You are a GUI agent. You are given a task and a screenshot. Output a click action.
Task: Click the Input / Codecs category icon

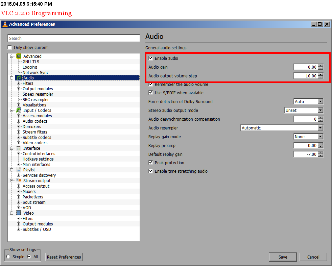click(x=19, y=110)
